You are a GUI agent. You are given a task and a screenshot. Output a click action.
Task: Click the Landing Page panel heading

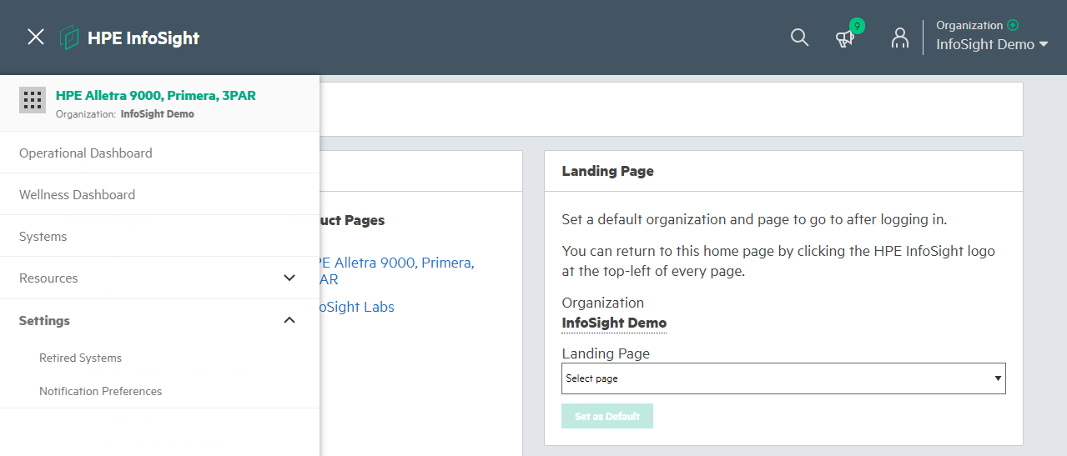(x=607, y=171)
